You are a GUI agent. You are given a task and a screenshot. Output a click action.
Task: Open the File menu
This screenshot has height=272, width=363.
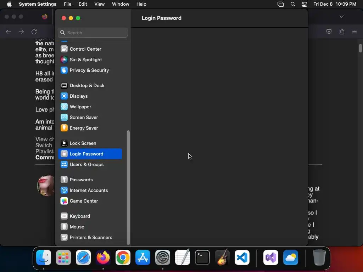point(68,4)
